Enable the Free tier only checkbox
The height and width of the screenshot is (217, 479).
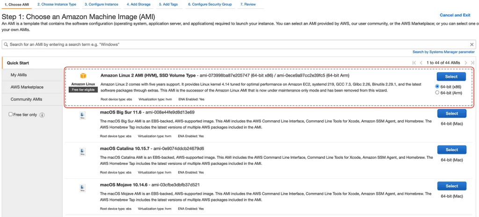[x=11, y=114]
